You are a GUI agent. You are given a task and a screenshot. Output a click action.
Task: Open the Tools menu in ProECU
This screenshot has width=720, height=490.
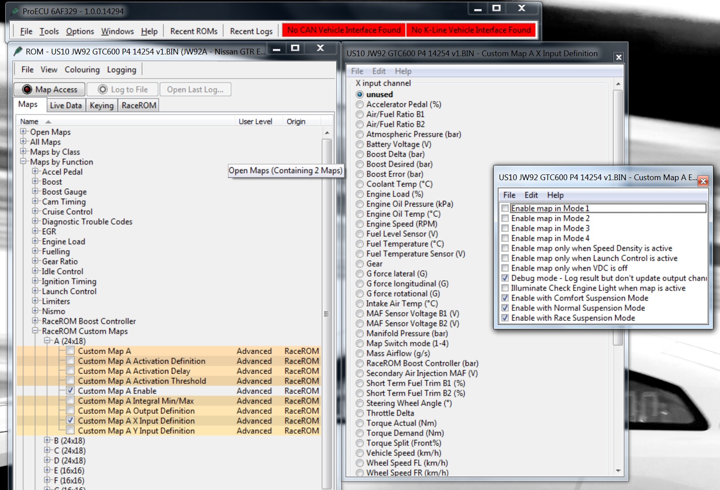(x=49, y=31)
